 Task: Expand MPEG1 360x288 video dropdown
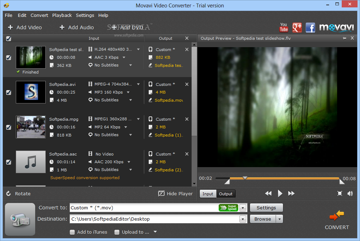pos(139,119)
